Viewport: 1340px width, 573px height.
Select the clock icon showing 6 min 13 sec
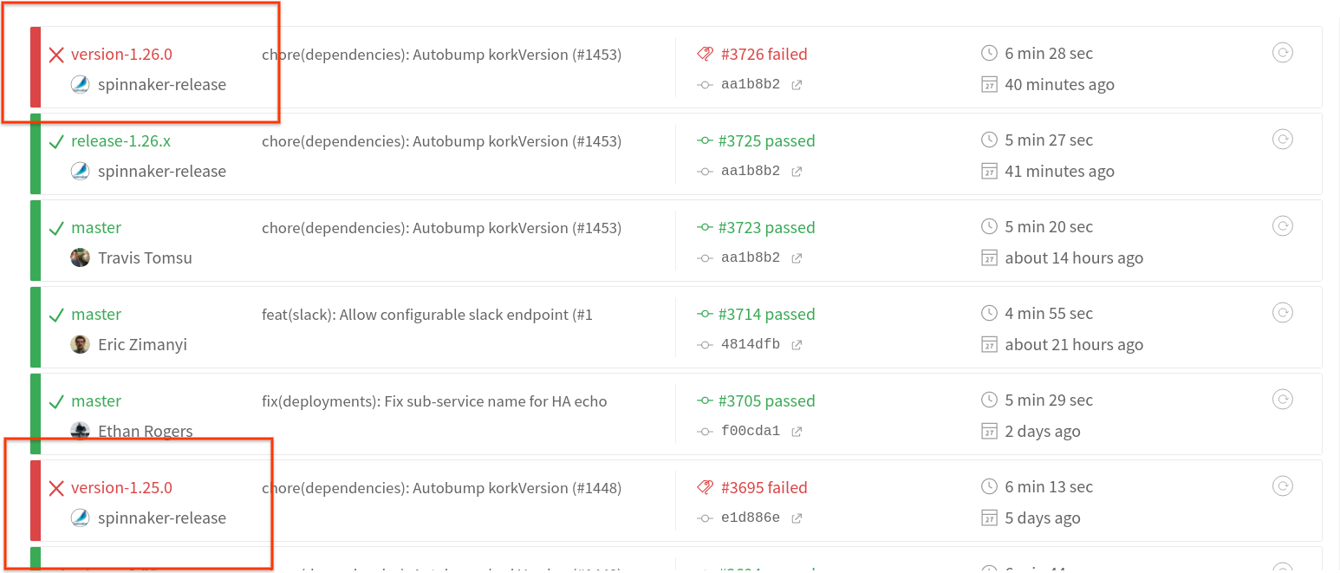tap(989, 486)
